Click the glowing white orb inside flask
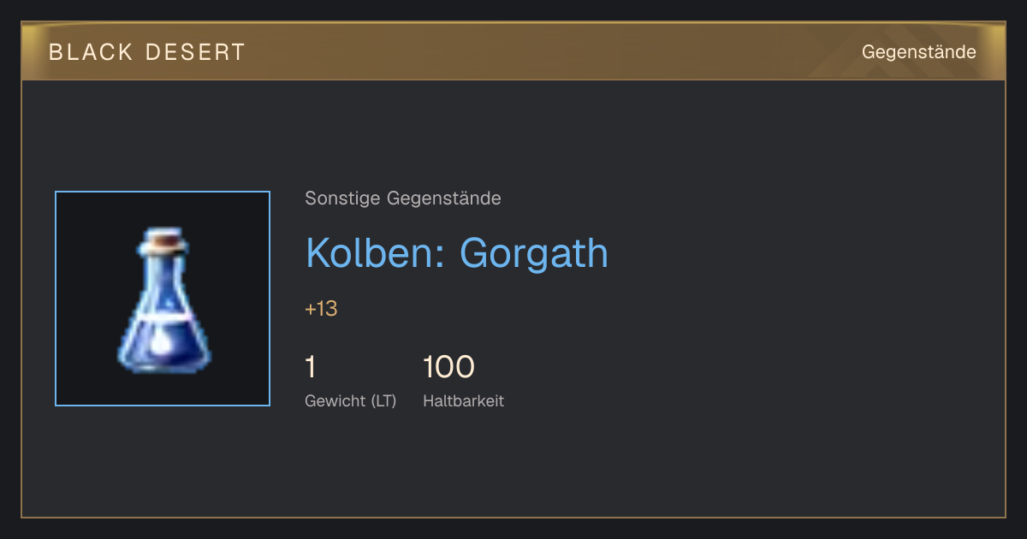The image size is (1027, 539). click(162, 344)
